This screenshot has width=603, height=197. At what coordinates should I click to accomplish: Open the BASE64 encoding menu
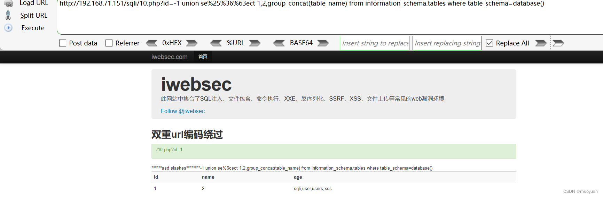tap(301, 43)
